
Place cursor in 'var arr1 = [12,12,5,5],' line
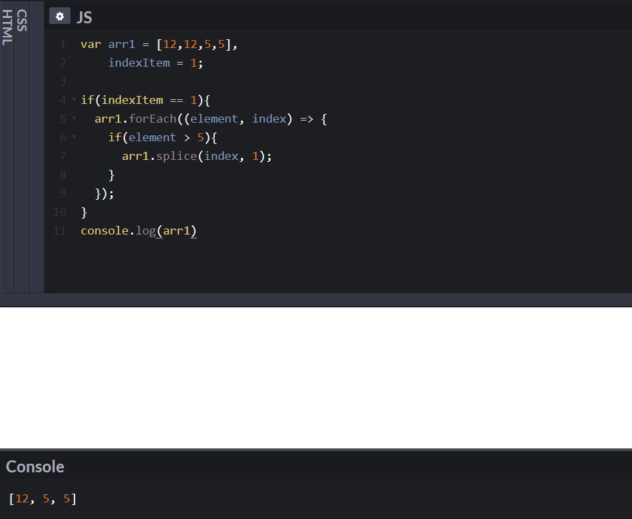click(x=159, y=44)
